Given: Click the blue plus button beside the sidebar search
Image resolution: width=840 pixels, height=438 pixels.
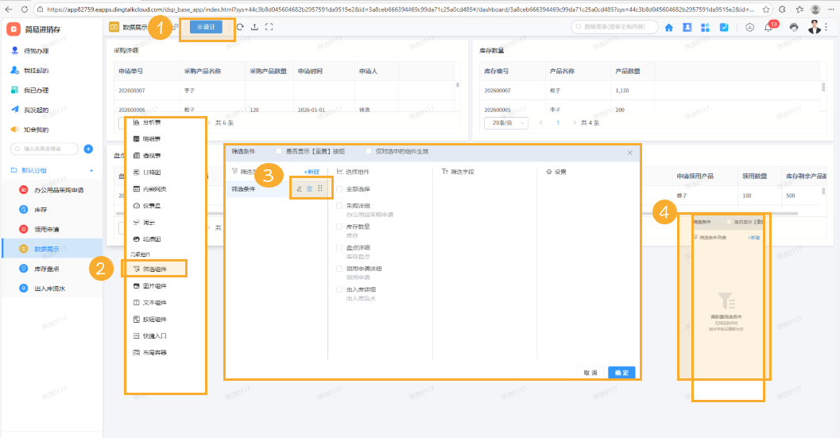Looking at the screenshot, I should 88,149.
